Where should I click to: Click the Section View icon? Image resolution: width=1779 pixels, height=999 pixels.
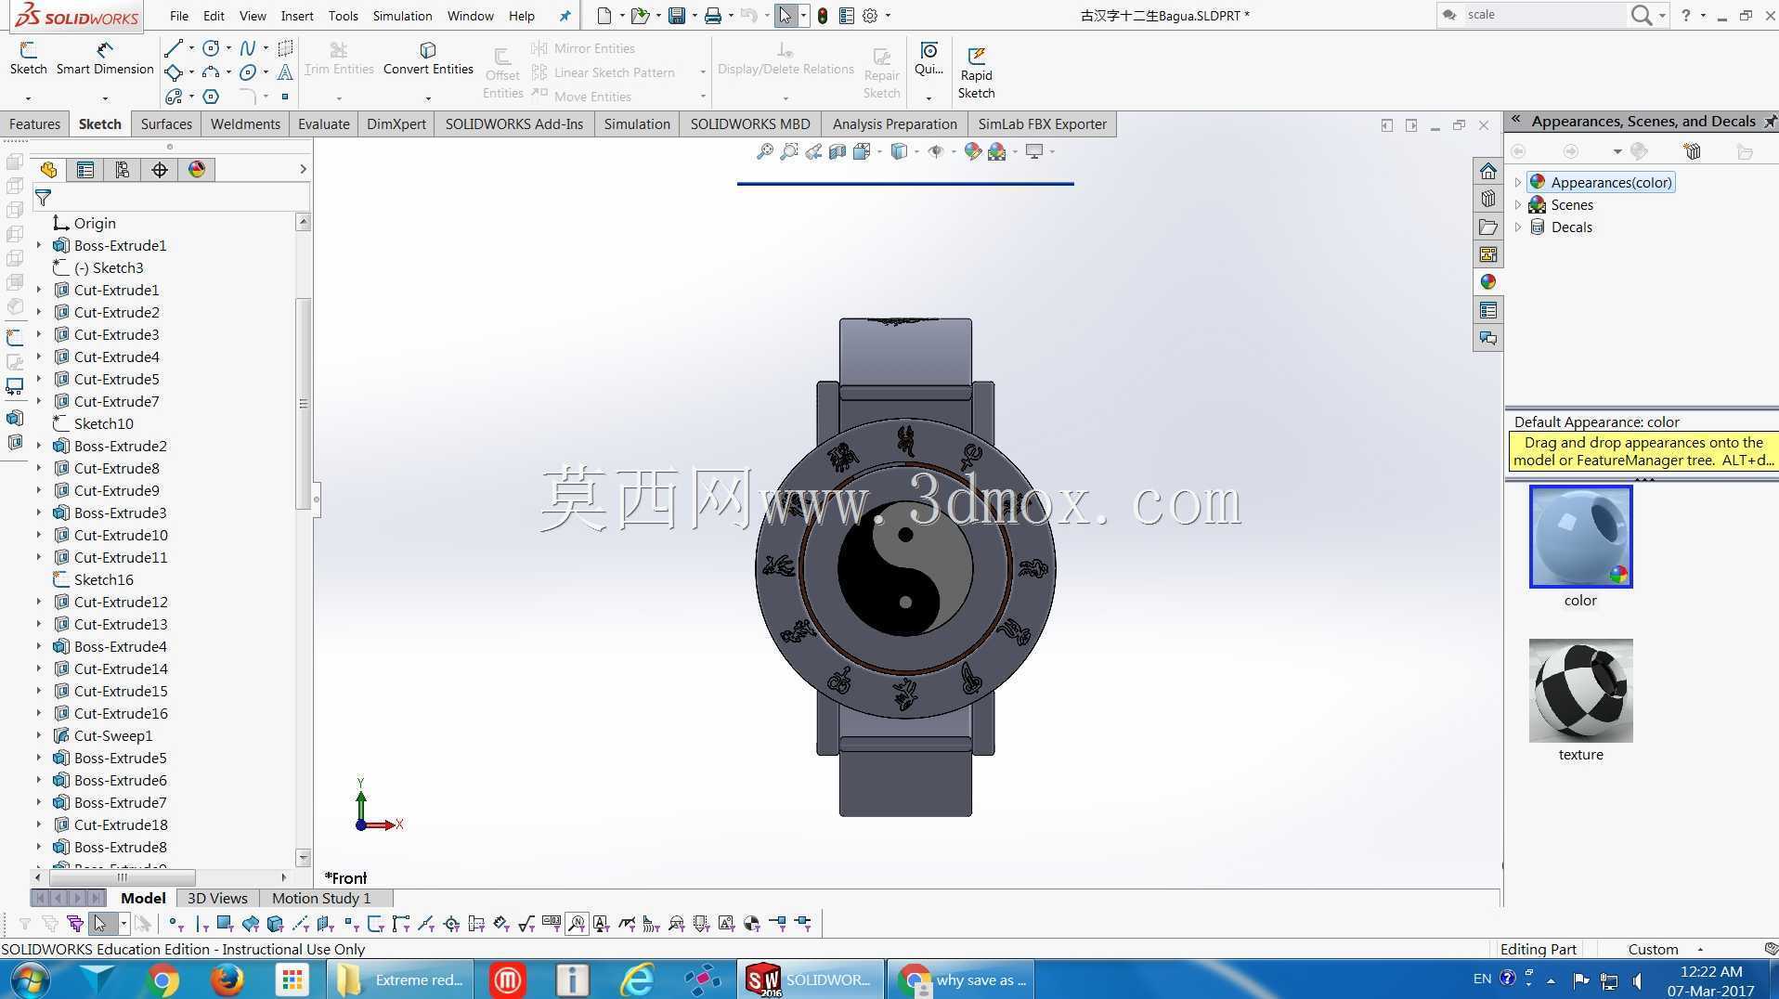pos(838,151)
